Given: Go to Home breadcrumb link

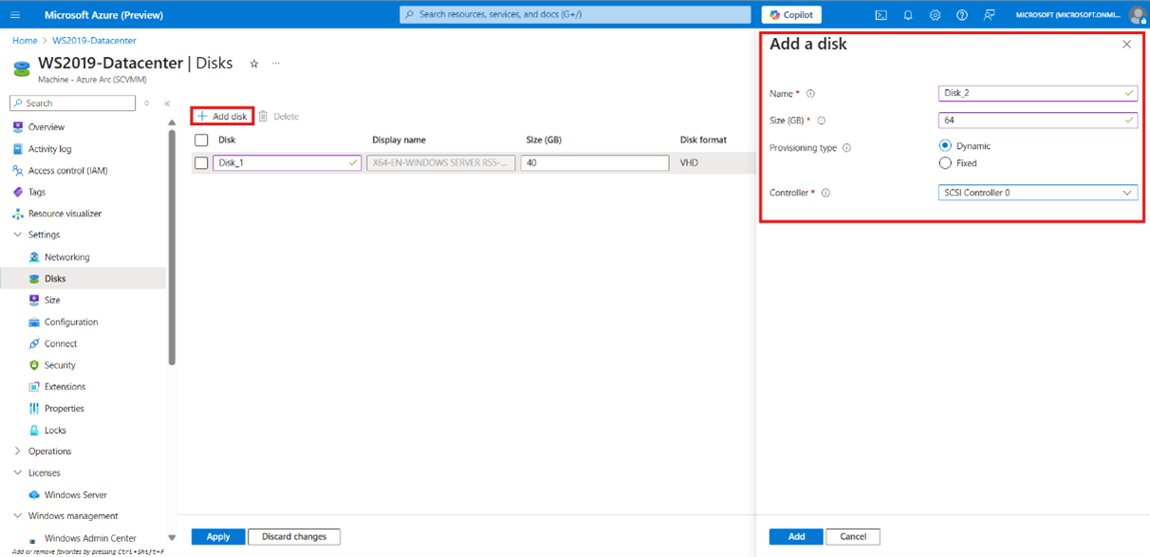Looking at the screenshot, I should click(25, 41).
